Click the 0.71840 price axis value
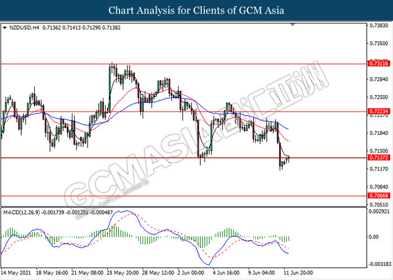Image resolution: width=393 pixels, height=280 pixels. 379,133
